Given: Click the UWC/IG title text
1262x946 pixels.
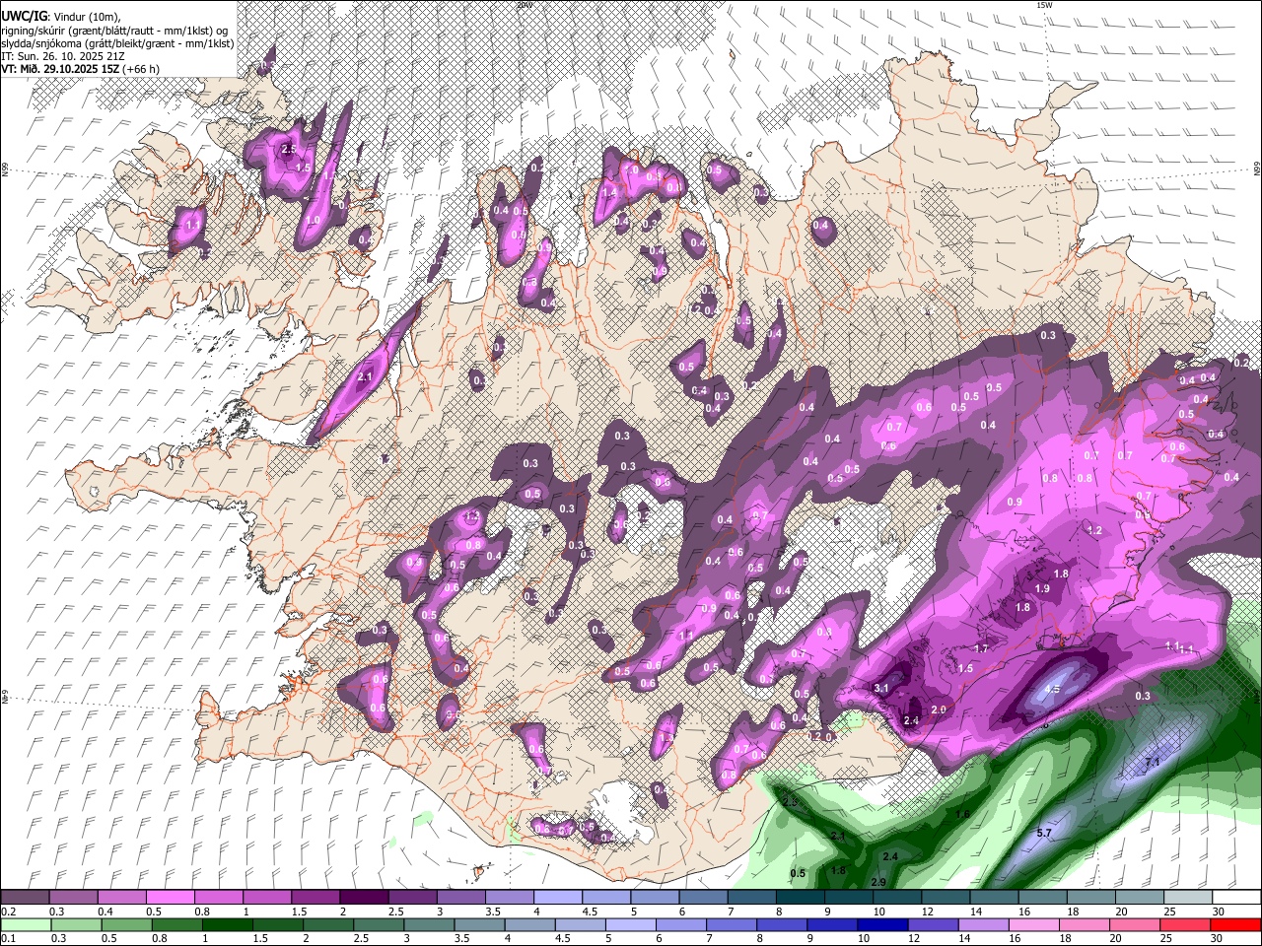Looking at the screenshot, I should [23, 17].
